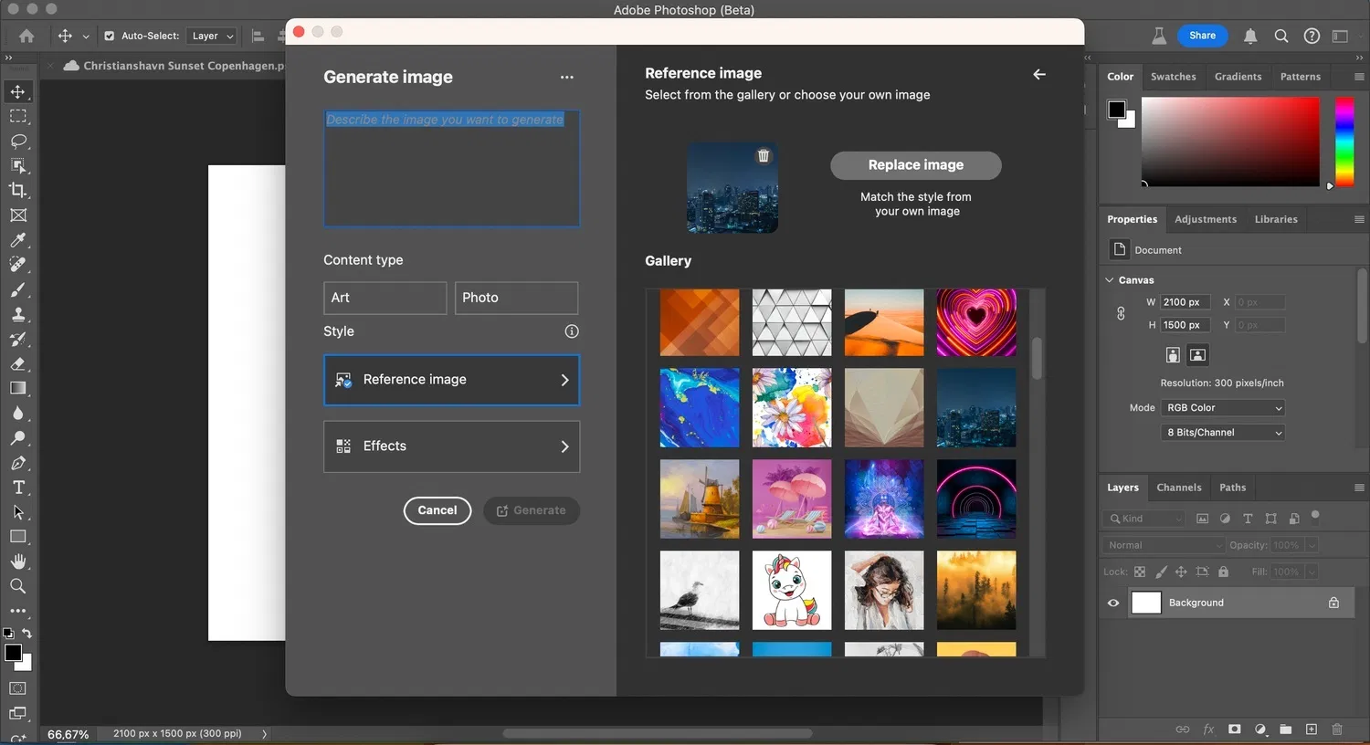
Task: Select the Zoom tool
Action: pyautogui.click(x=18, y=586)
